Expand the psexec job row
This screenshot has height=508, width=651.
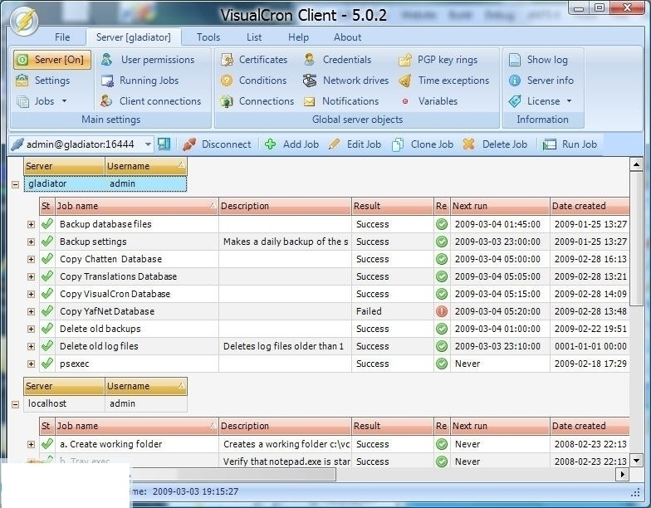pos(32,364)
